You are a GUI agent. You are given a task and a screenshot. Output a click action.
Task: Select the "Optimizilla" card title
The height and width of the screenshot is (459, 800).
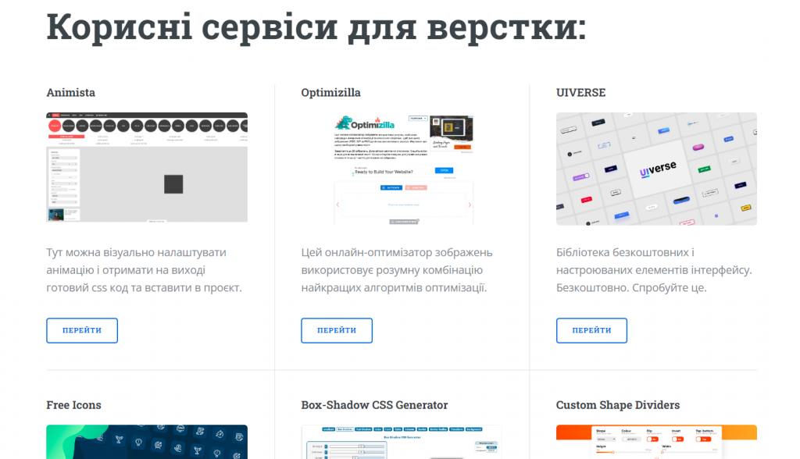coord(330,92)
